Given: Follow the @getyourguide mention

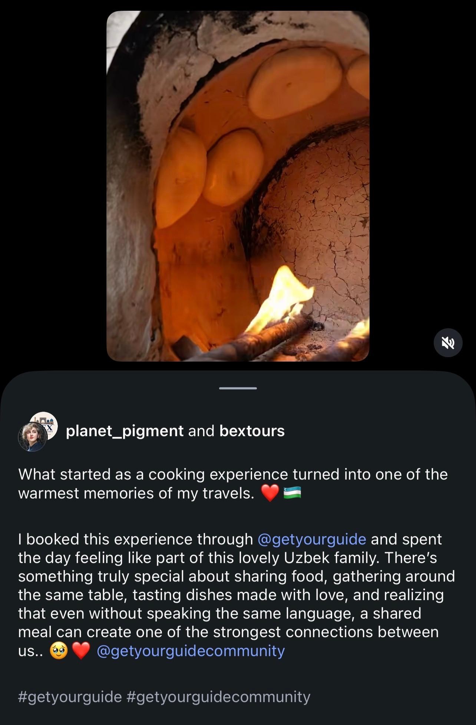Looking at the screenshot, I should pyautogui.click(x=312, y=539).
